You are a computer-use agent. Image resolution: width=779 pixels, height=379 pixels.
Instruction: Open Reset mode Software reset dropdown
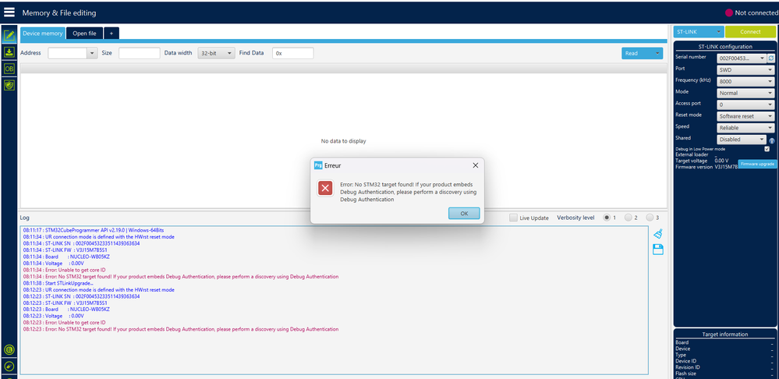click(745, 116)
